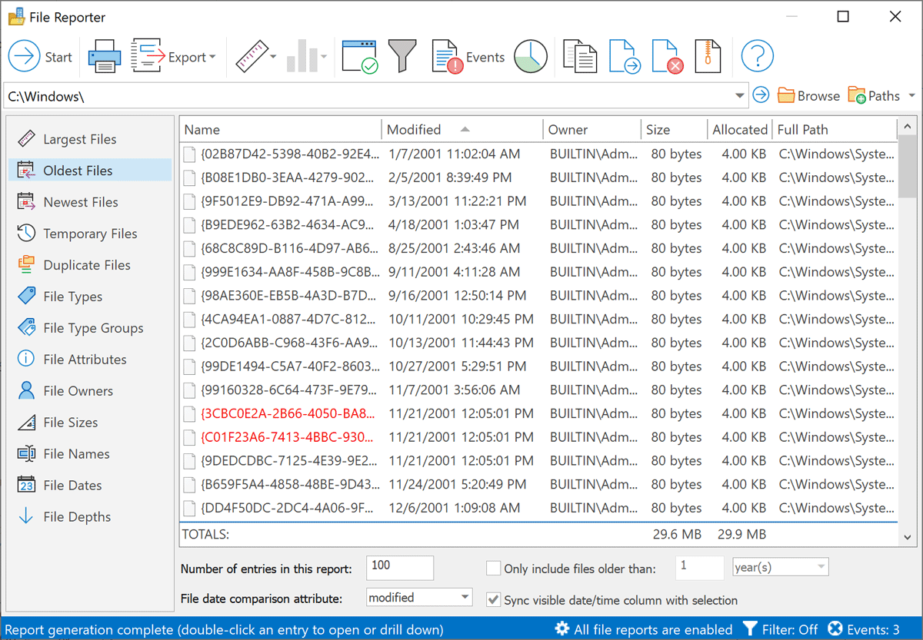Select the Newest Files report
This screenshot has height=640, width=923.
90,202
